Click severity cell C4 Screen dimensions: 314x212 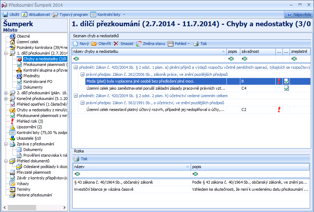(258, 88)
